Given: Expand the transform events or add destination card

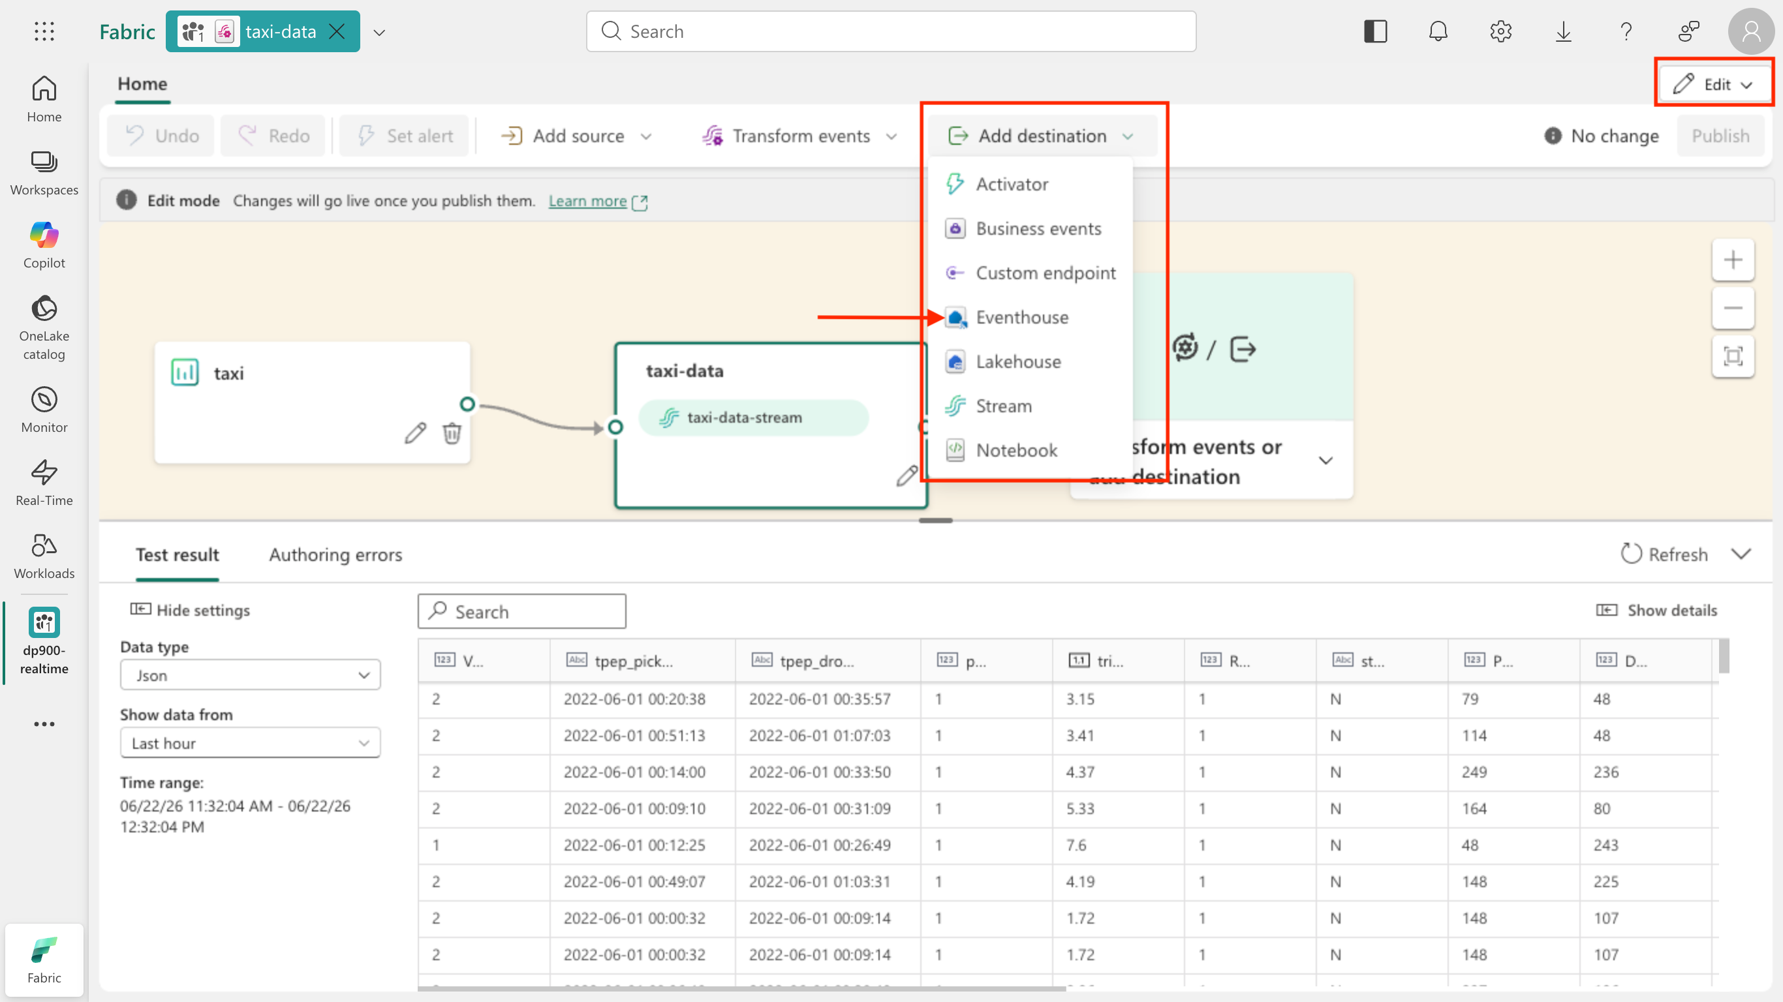Looking at the screenshot, I should (x=1326, y=461).
